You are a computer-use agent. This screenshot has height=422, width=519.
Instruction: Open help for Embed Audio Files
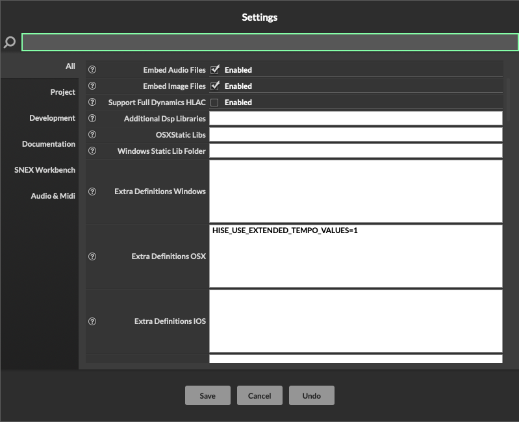pos(92,69)
